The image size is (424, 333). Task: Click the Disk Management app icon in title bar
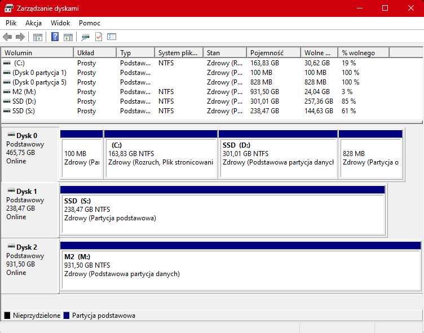[9, 8]
